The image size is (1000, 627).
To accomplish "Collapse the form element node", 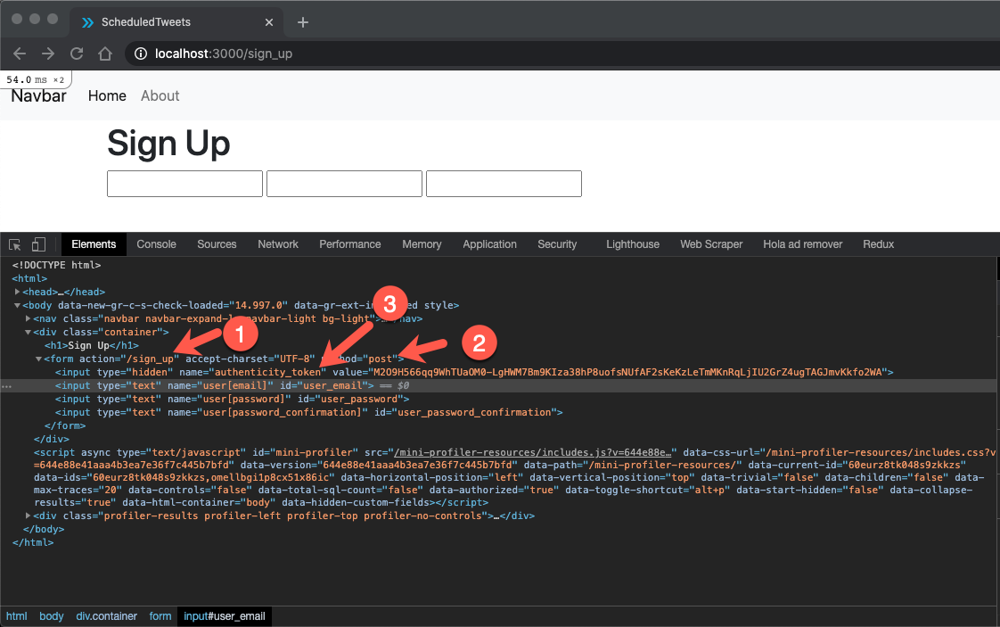I will (x=38, y=359).
